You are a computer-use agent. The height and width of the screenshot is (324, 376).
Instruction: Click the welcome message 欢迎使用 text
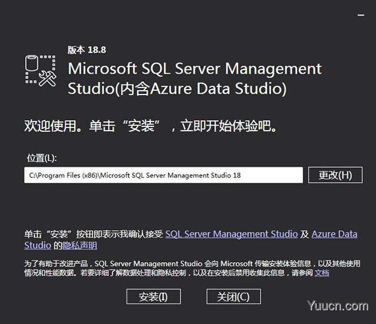[150, 126]
